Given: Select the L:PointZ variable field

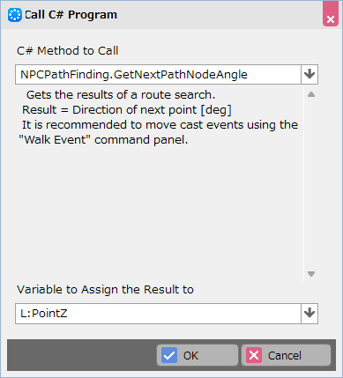Looking at the screenshot, I should pyautogui.click(x=158, y=314).
